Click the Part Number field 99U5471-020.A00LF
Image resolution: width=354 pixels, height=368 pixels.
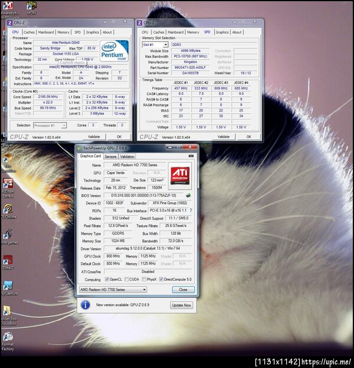(190, 68)
